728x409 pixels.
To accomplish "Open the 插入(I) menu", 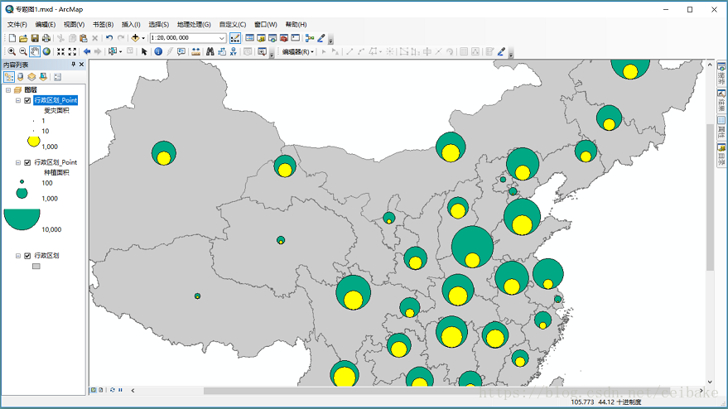I will (x=131, y=25).
